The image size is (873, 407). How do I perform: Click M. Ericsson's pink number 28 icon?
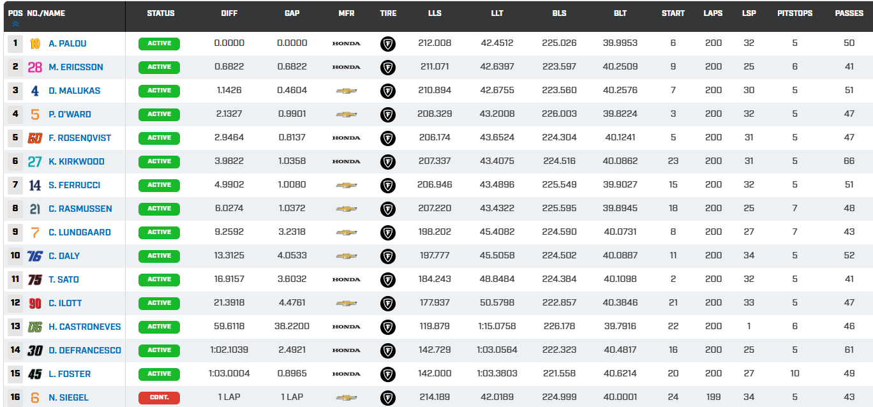[35, 67]
